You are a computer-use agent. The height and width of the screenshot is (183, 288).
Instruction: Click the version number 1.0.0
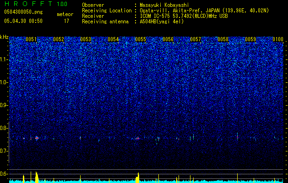coord(62,4)
